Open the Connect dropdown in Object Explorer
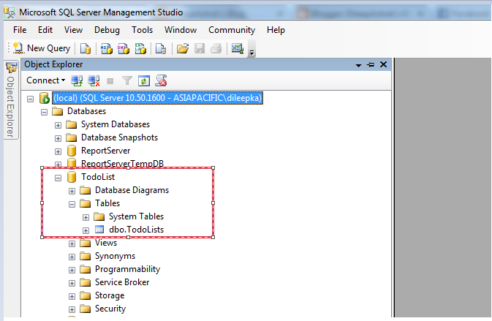 point(46,80)
